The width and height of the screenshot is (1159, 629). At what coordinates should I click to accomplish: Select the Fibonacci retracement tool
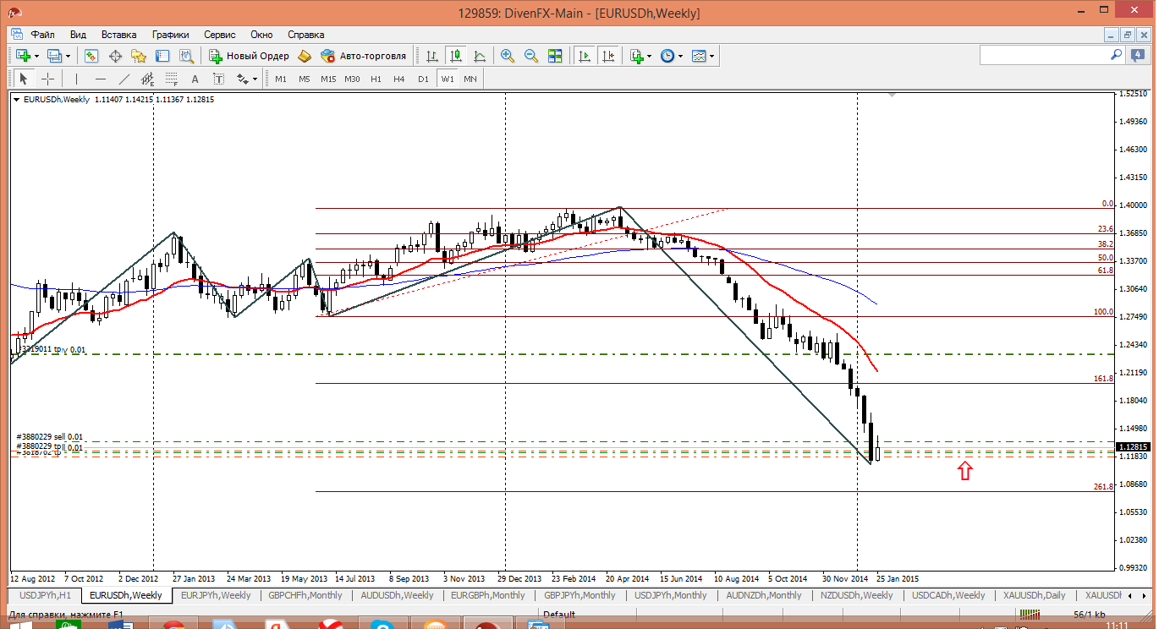[172, 79]
